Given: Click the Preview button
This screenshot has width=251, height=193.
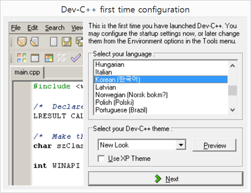Looking at the screenshot, I should click(x=214, y=145).
